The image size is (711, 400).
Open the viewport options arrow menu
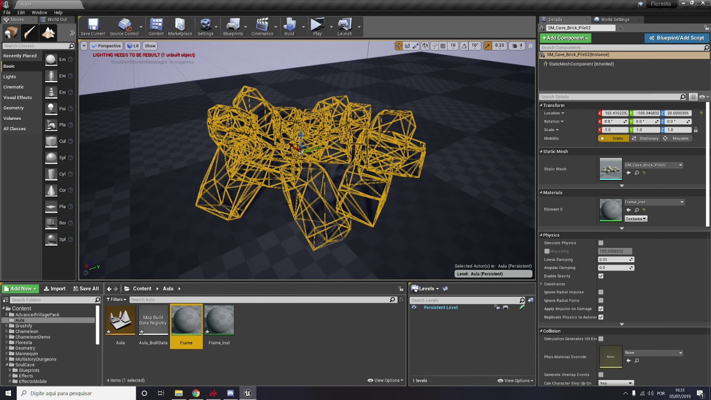(84, 46)
